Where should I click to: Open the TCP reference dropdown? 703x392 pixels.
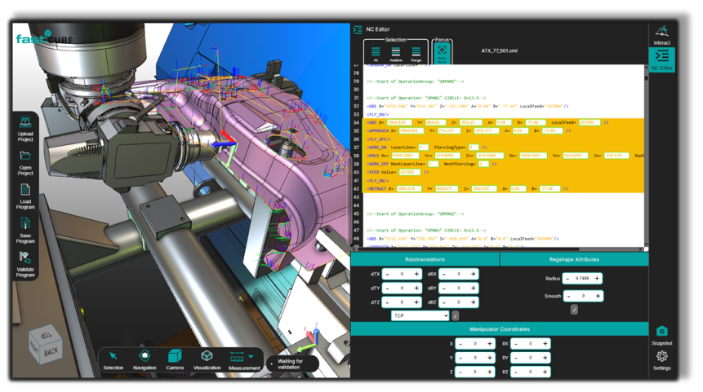coord(420,315)
